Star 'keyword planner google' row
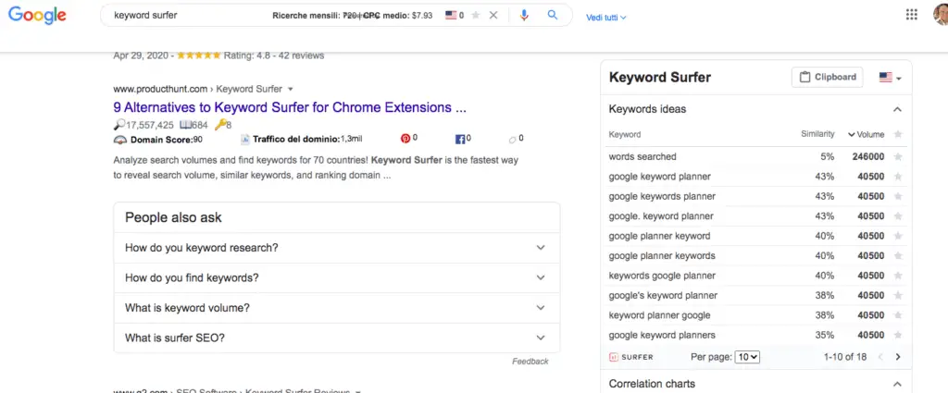This screenshot has width=948, height=393. [898, 315]
